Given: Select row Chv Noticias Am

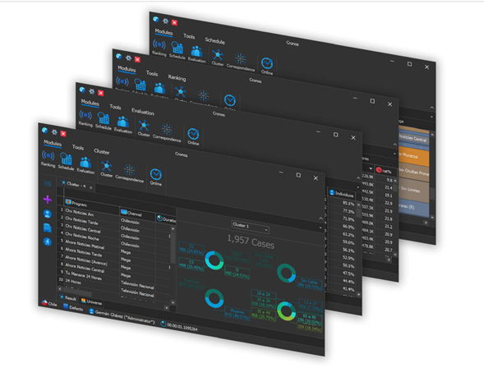Looking at the screenshot, I should pyautogui.click(x=80, y=212).
